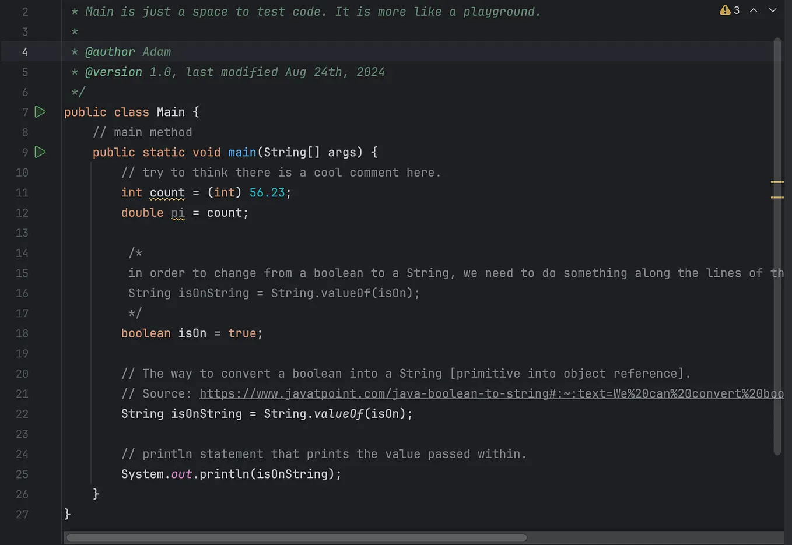792x545 pixels.
Task: Click line number 18 in the gutter
Action: [x=22, y=333]
